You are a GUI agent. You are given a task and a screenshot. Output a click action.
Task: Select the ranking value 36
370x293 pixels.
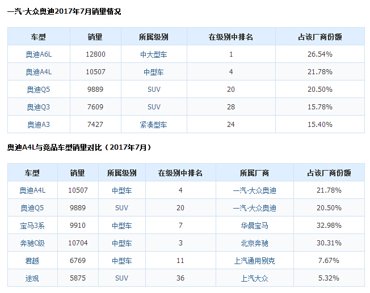click(180, 278)
